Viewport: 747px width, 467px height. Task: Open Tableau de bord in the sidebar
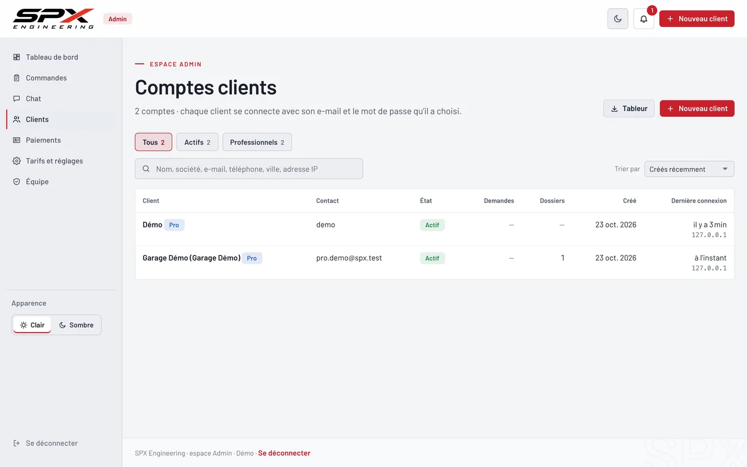point(61,57)
